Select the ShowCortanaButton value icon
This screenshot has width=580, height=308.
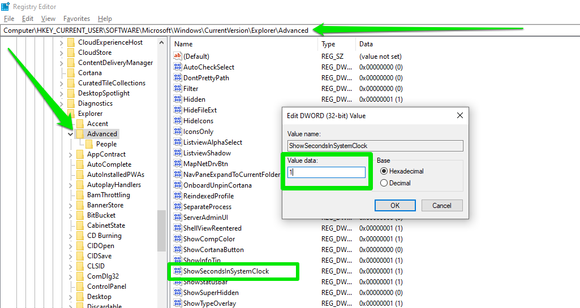click(x=178, y=249)
